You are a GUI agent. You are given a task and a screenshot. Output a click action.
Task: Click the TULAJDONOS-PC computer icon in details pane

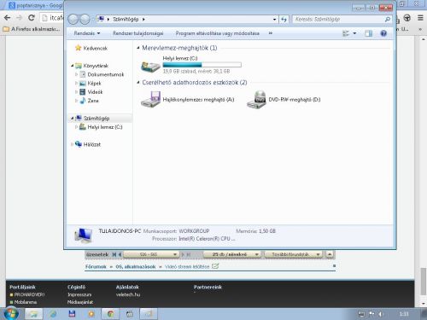[x=83, y=236]
